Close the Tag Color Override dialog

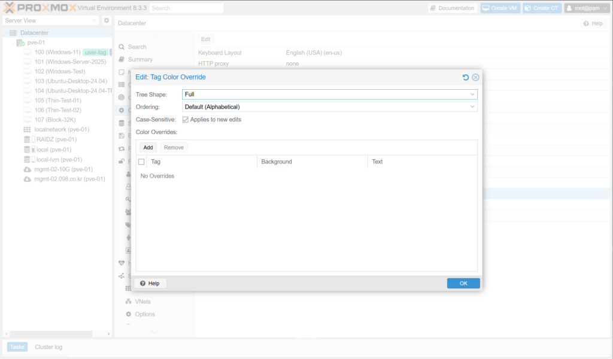(475, 77)
